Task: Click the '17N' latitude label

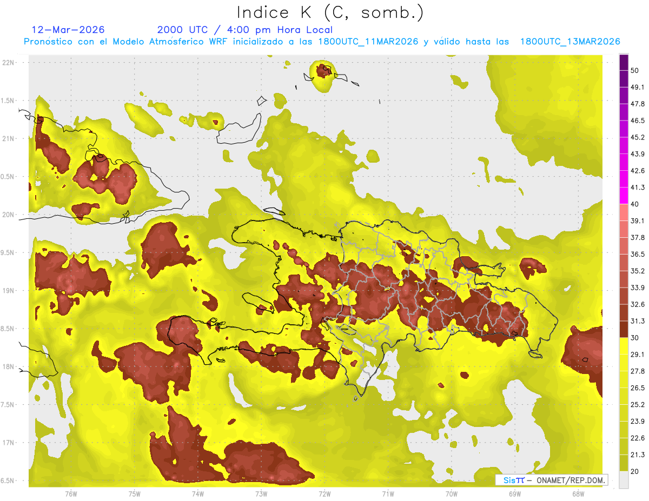Action: [x=9, y=443]
